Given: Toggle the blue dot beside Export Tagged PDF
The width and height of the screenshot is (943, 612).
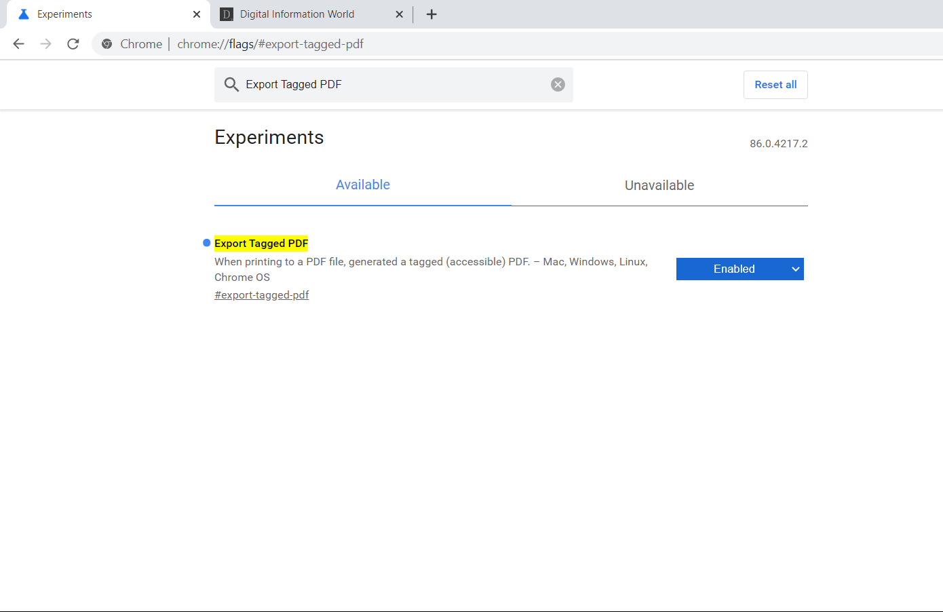Looking at the screenshot, I should coord(206,242).
